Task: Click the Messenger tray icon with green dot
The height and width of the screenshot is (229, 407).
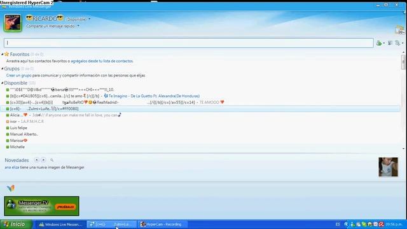Action: point(352,225)
